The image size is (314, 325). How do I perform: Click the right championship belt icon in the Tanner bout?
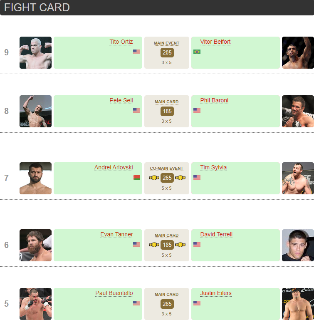pos(180,245)
